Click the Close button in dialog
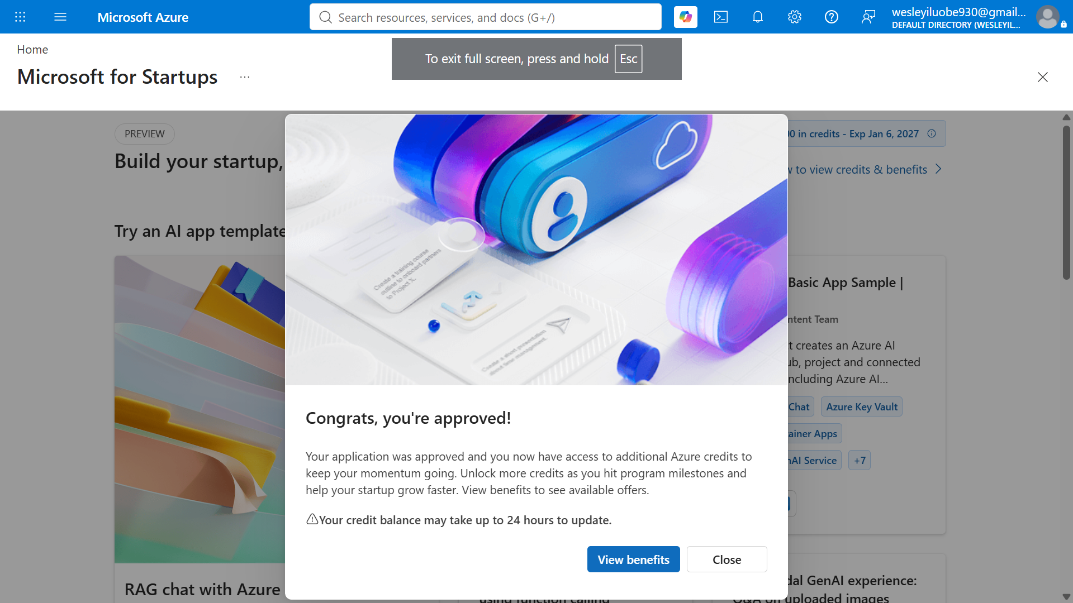 pos(727,559)
